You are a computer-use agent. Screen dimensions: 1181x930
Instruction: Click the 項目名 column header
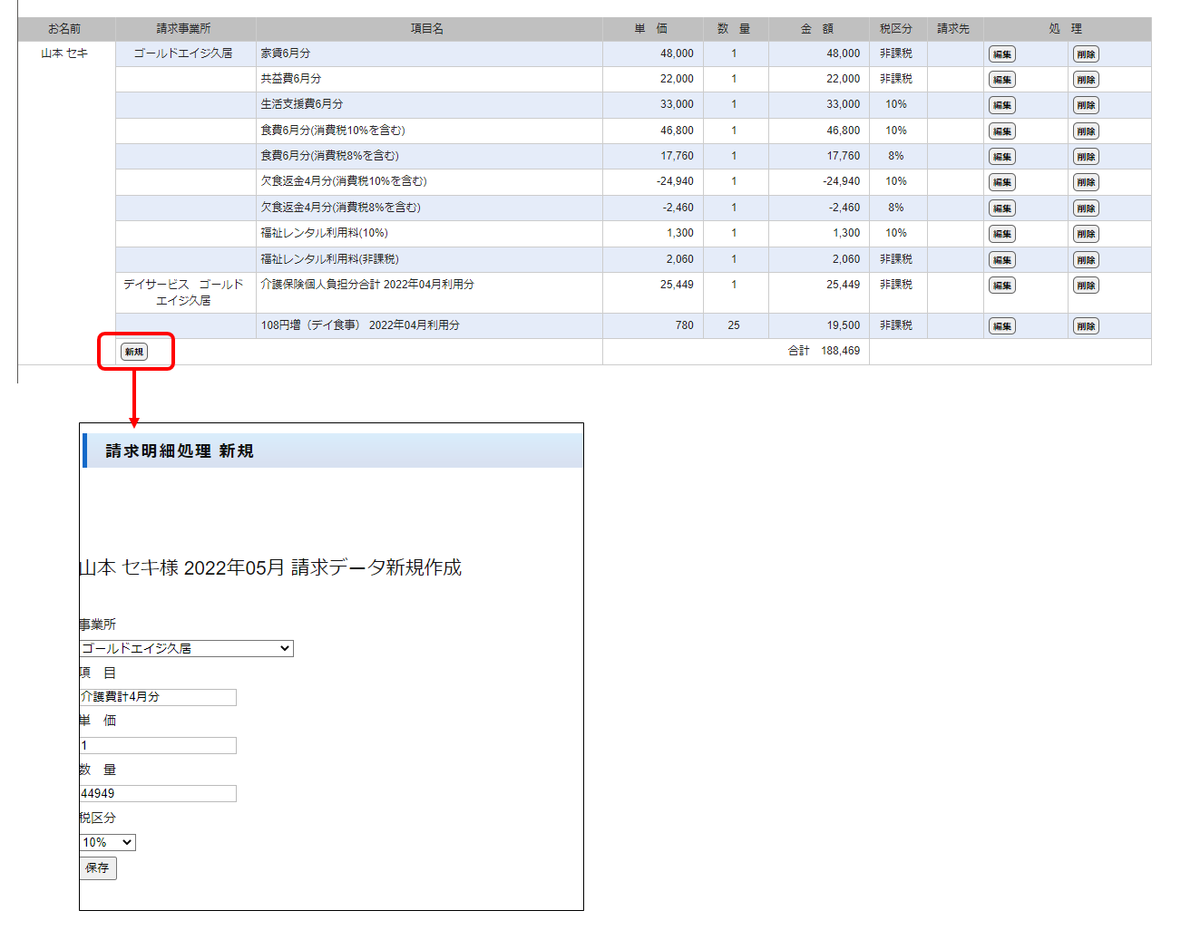click(427, 29)
